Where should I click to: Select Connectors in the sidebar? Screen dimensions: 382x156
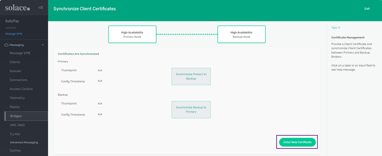[18, 80]
